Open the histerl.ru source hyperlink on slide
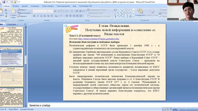Viewport: 198px width, 111px height. (99, 39)
